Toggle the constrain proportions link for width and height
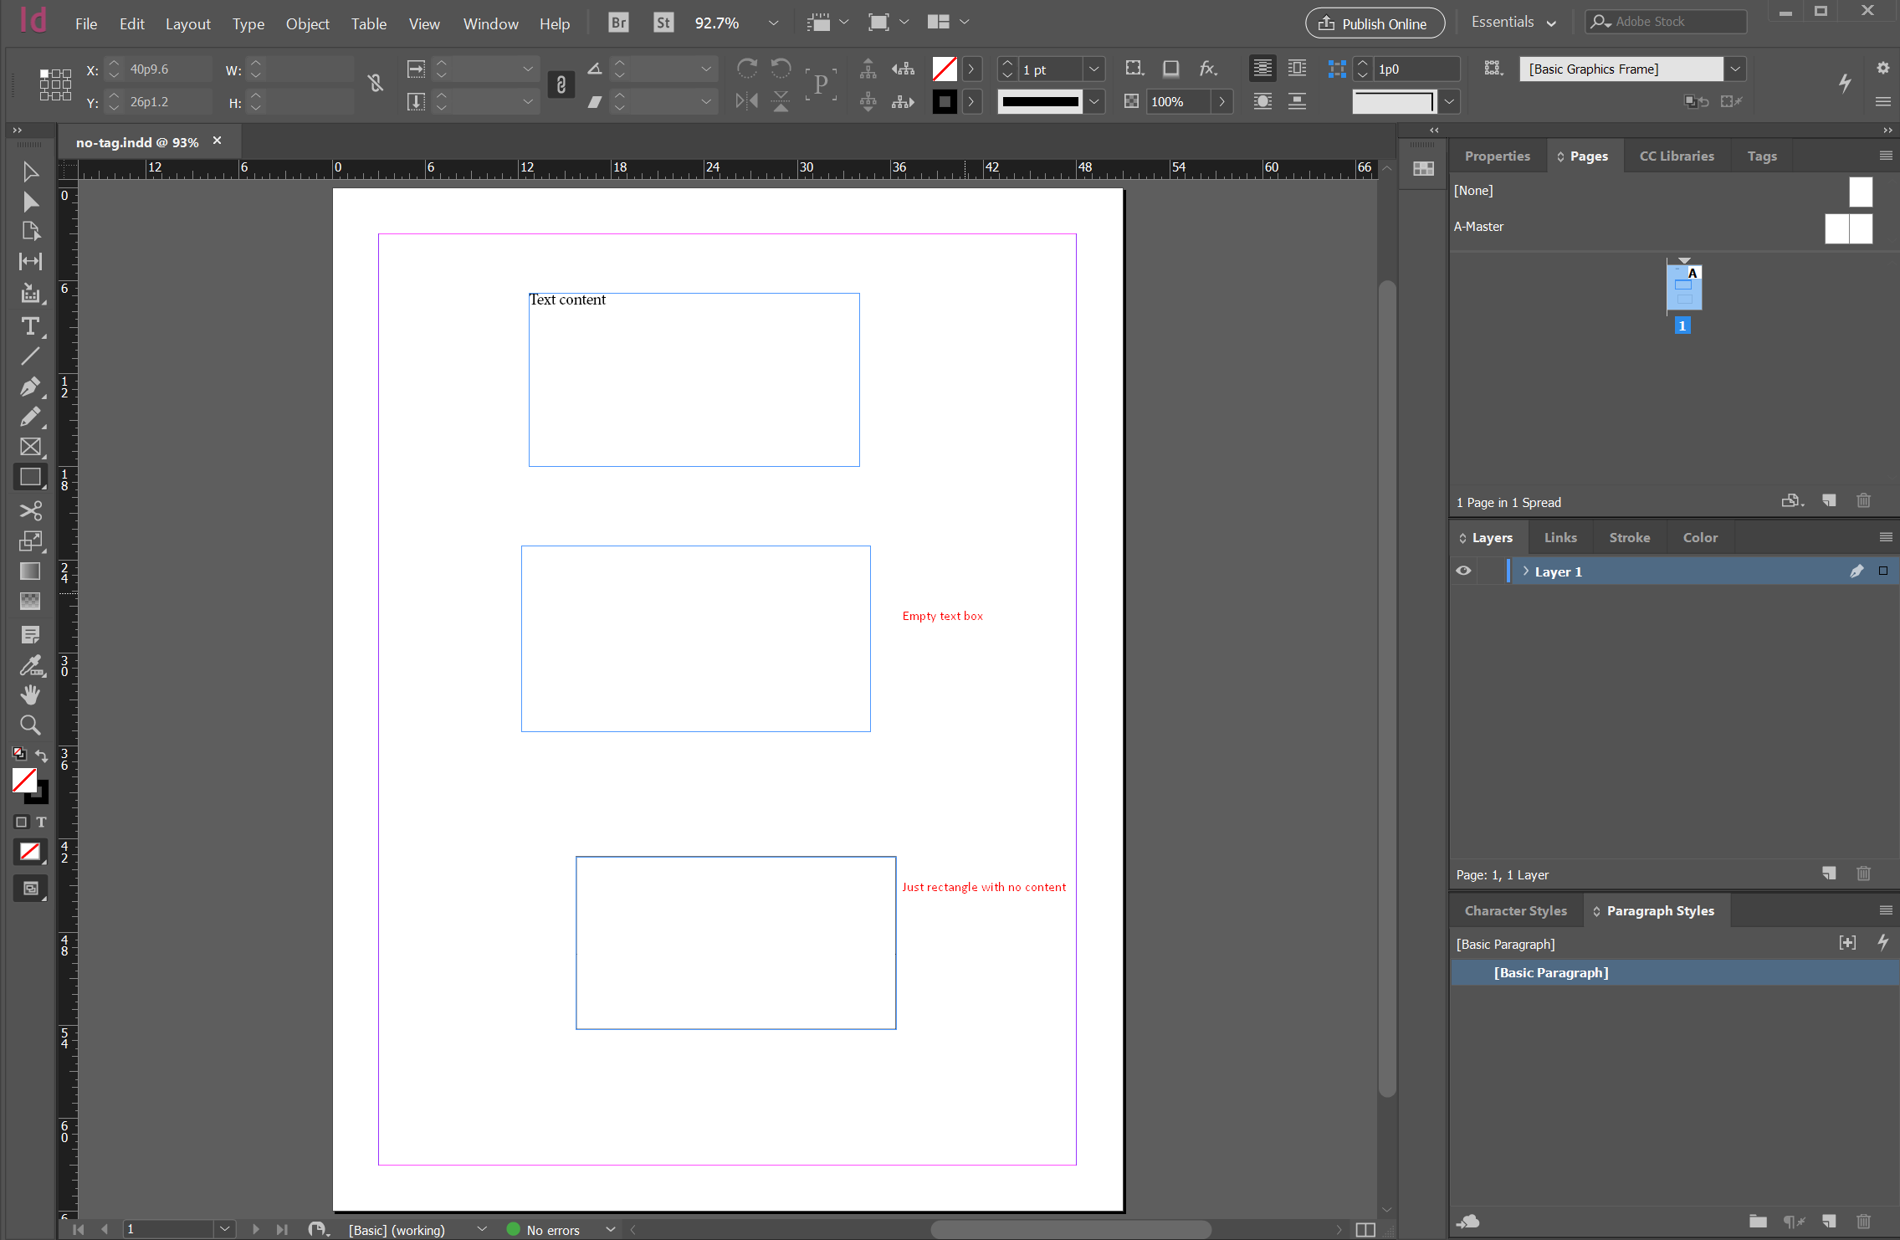1900x1240 pixels. (375, 84)
